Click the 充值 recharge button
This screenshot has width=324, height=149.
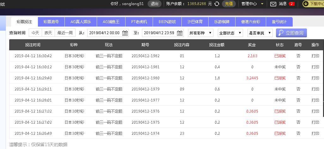coord(229,4)
